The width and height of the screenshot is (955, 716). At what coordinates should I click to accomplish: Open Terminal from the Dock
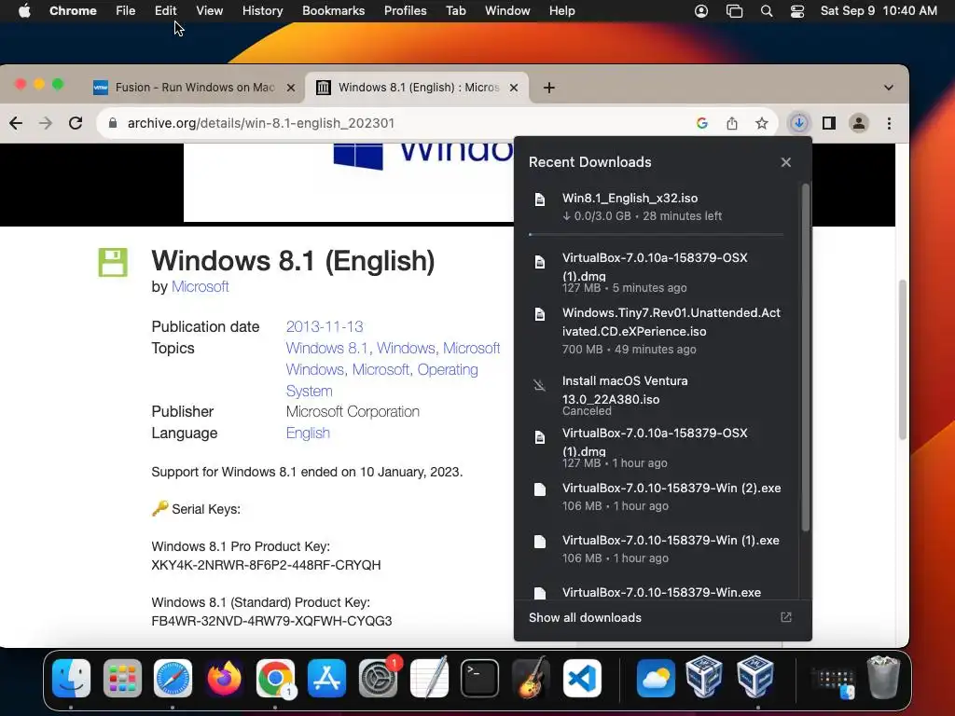click(x=479, y=679)
